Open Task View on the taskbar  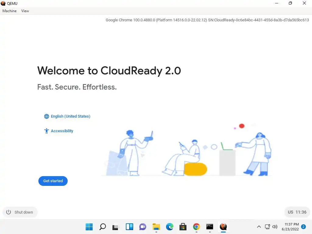point(115,227)
